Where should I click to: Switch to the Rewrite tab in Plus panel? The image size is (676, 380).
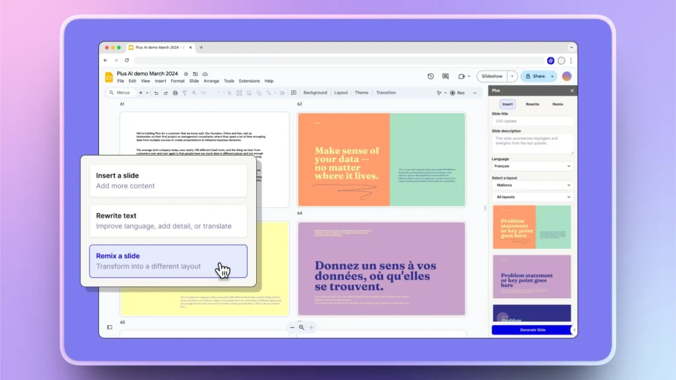click(x=533, y=104)
